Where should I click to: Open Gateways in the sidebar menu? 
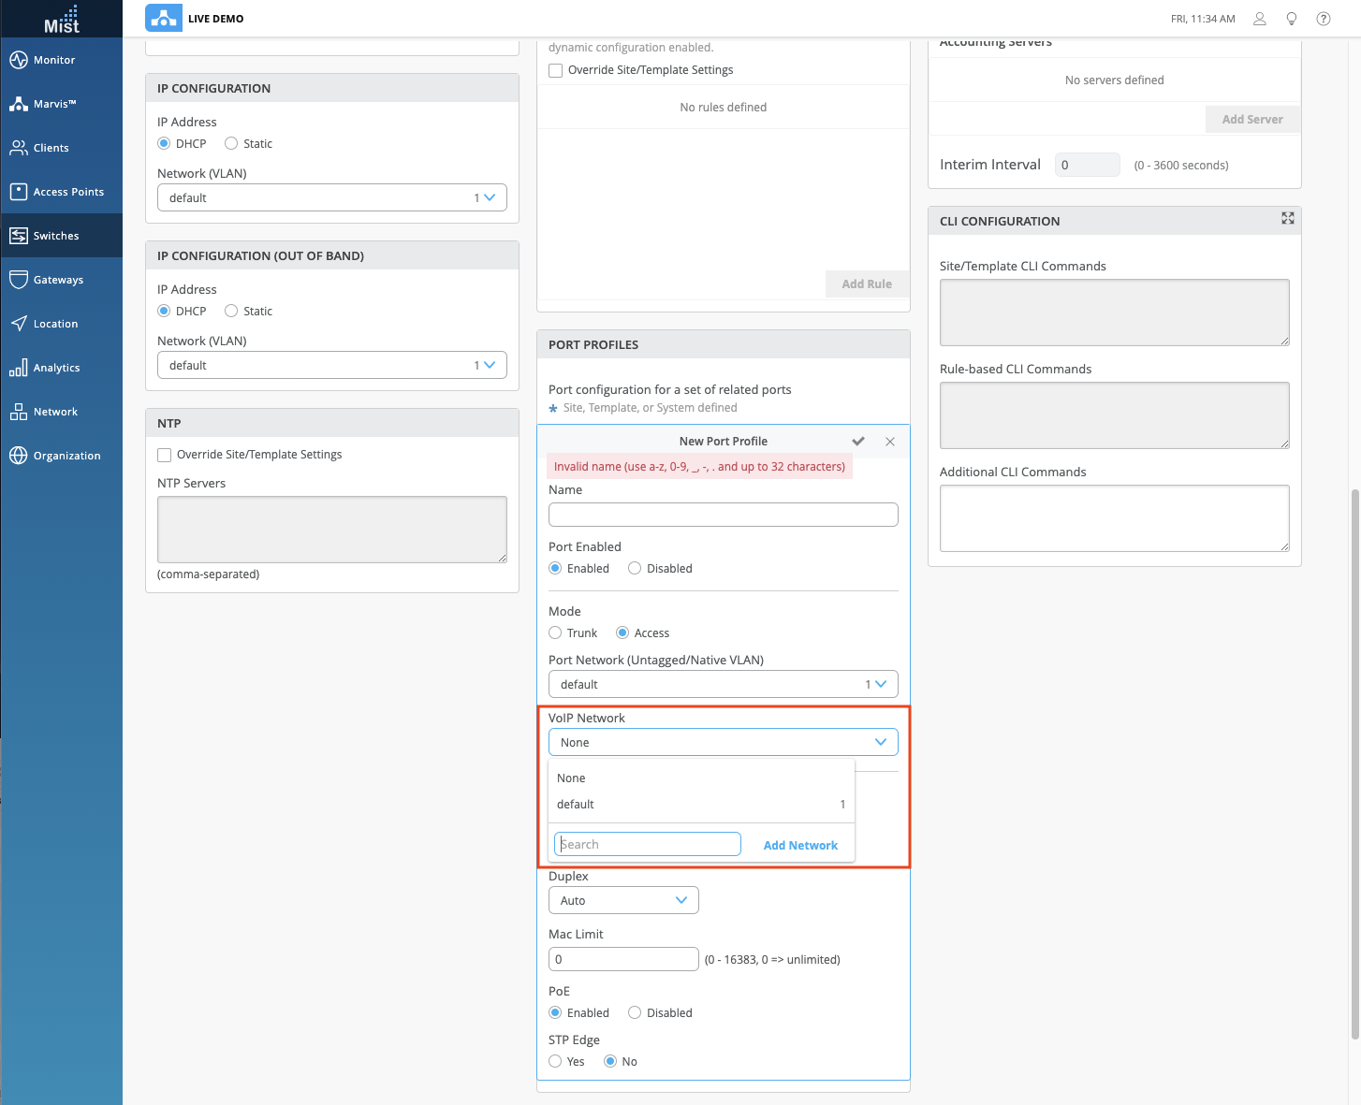58,280
